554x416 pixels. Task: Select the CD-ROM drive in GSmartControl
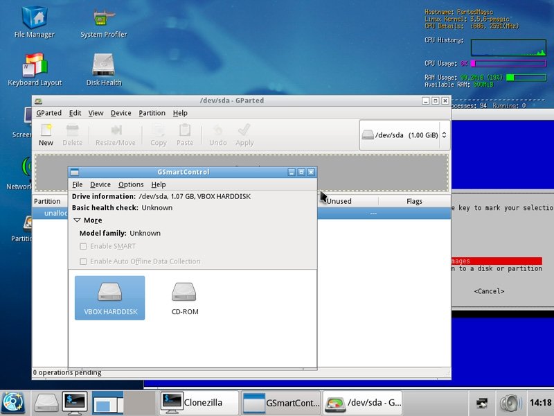pyautogui.click(x=184, y=298)
